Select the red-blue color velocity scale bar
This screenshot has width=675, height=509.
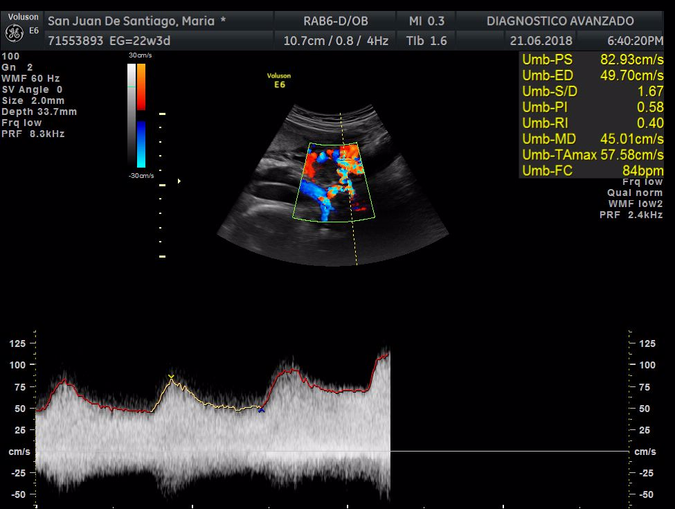click(x=141, y=114)
